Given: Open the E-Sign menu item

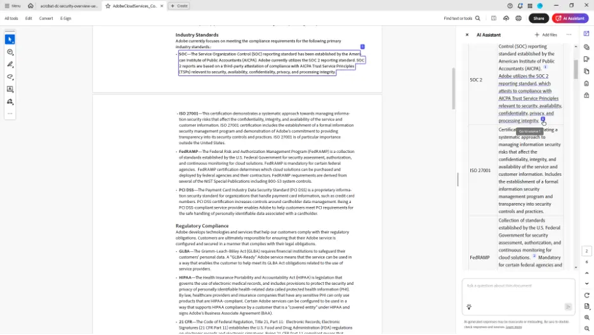Looking at the screenshot, I should (x=65, y=18).
